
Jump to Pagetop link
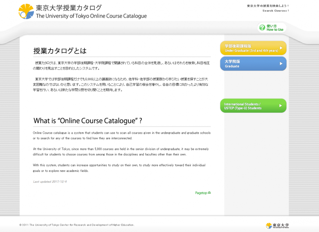tap(203, 193)
